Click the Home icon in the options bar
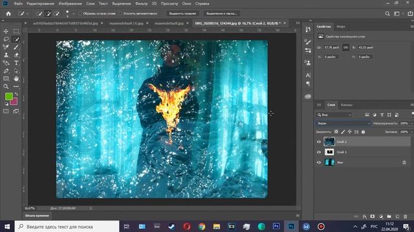Screen dimensions: 414x232 (x=8, y=14)
